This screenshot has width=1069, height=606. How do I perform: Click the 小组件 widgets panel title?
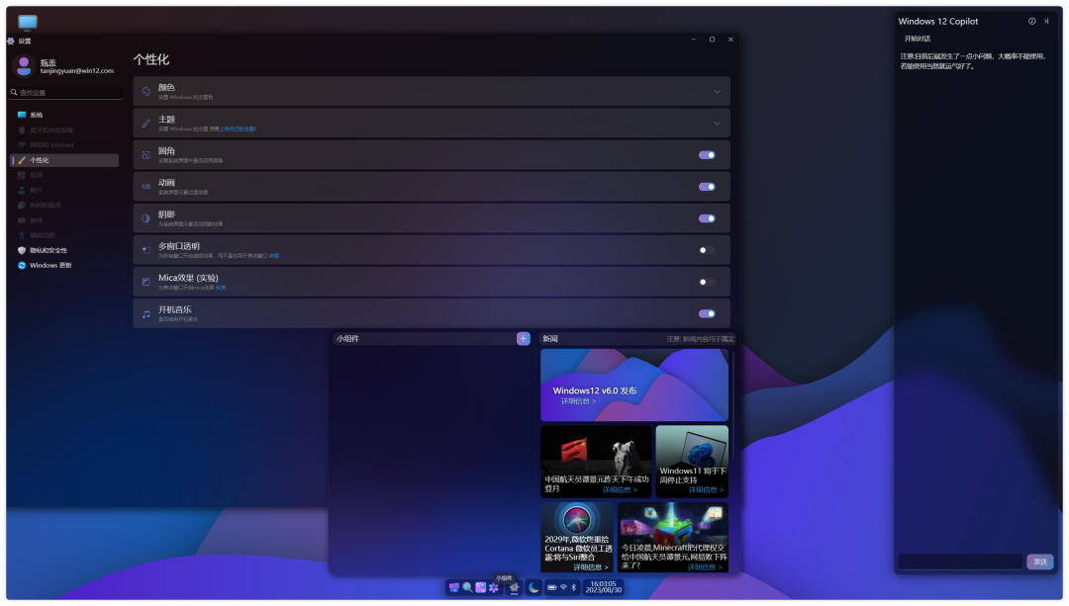pos(347,338)
